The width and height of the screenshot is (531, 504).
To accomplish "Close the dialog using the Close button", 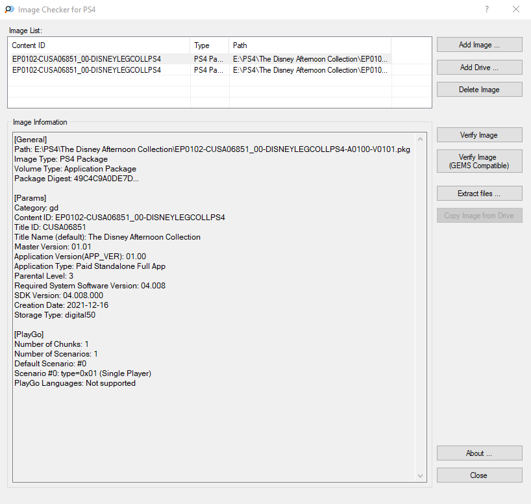I will (479, 475).
